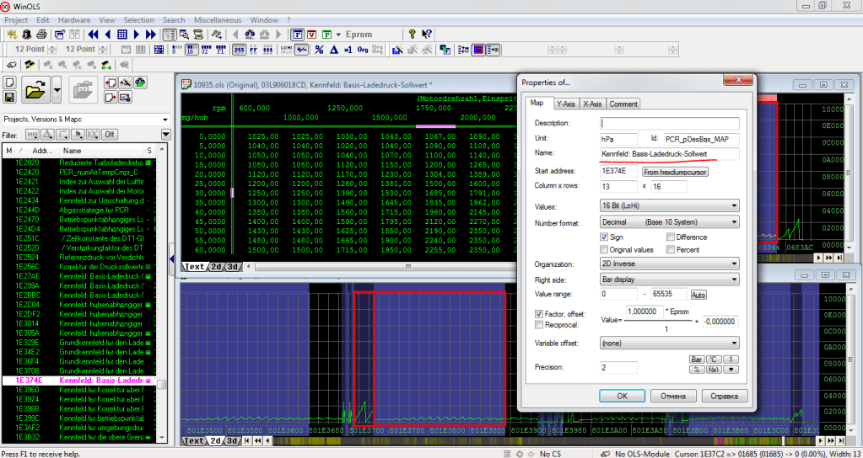863x458 pixels.
Task: Click the From hexdumpcursor button
Action: coord(675,172)
